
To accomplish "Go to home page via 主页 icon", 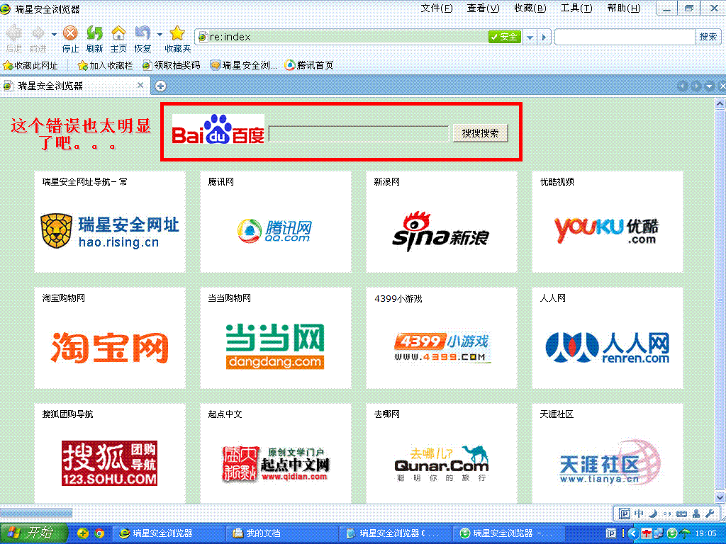I will pyautogui.click(x=118, y=33).
